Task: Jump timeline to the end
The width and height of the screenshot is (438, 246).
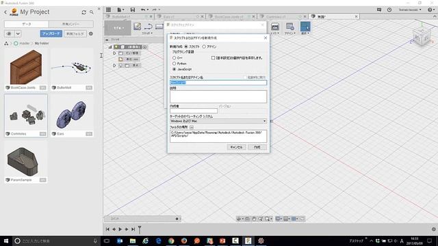Action: coord(133,230)
